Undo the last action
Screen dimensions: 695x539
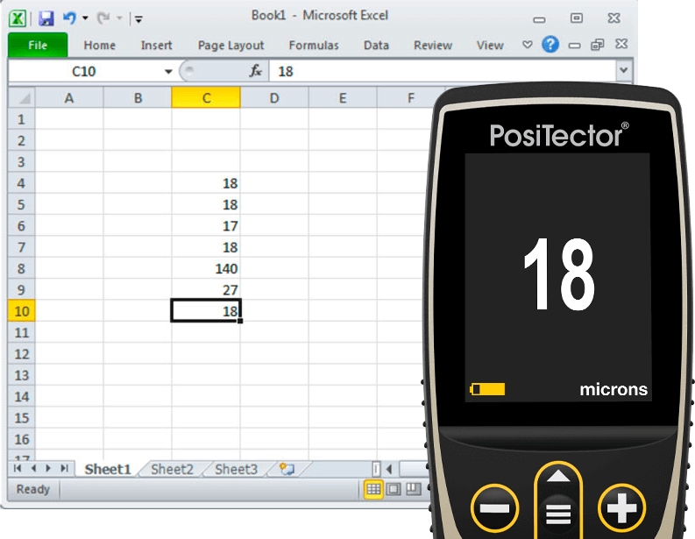pyautogui.click(x=69, y=18)
